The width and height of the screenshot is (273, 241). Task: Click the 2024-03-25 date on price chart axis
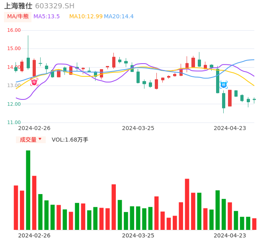138,128
